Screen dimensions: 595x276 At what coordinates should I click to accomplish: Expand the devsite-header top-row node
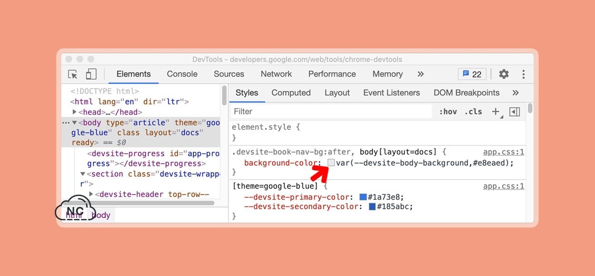[x=91, y=194]
